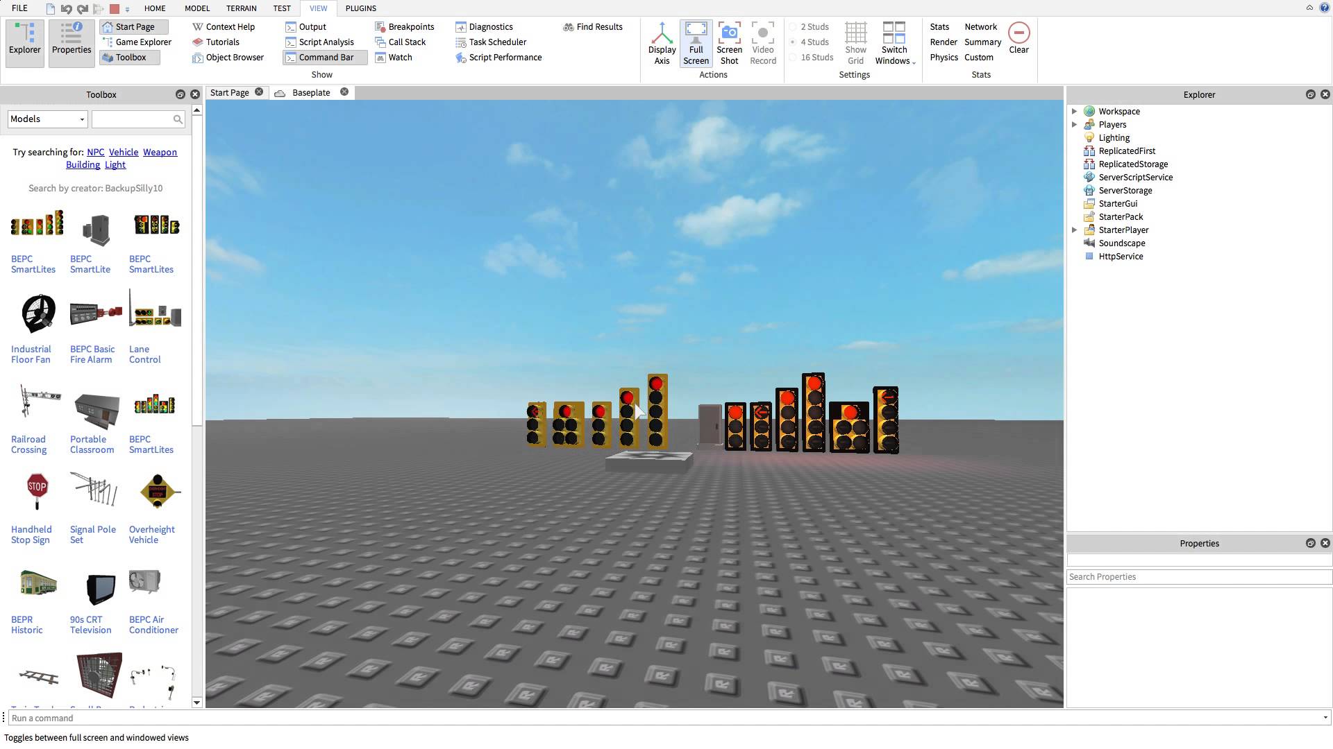Open the Task Scheduler window
This screenshot has height=749, width=1333.
tap(491, 42)
